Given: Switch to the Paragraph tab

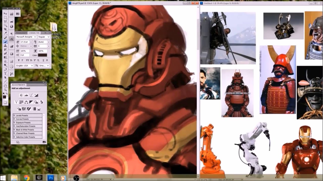Looking at the screenshot, I should 21,33.
